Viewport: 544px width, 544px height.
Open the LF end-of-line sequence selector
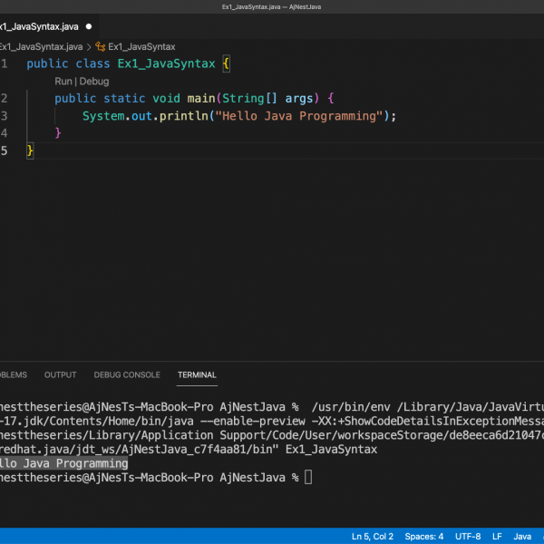[x=498, y=537]
